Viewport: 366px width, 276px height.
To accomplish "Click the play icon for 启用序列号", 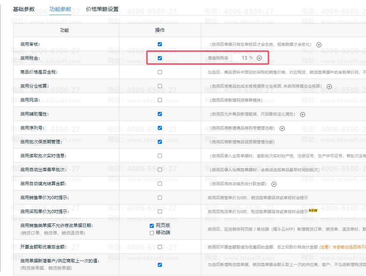I will coord(282,128).
